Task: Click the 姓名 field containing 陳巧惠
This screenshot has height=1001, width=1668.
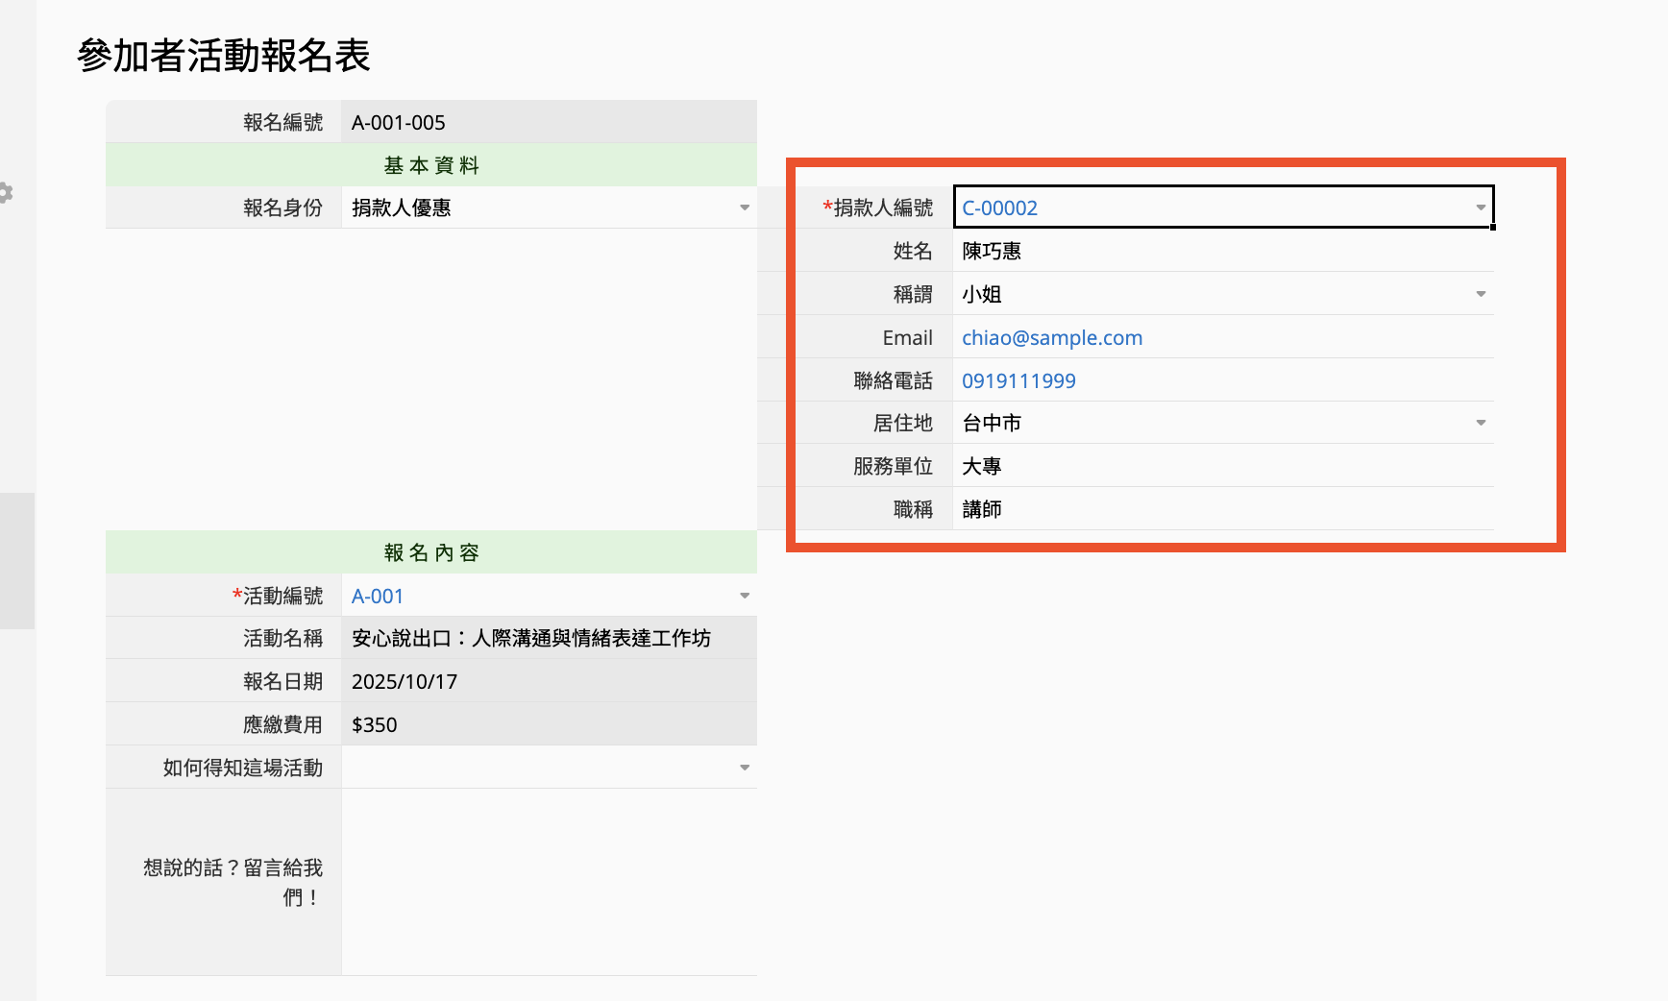Action: (x=1220, y=251)
